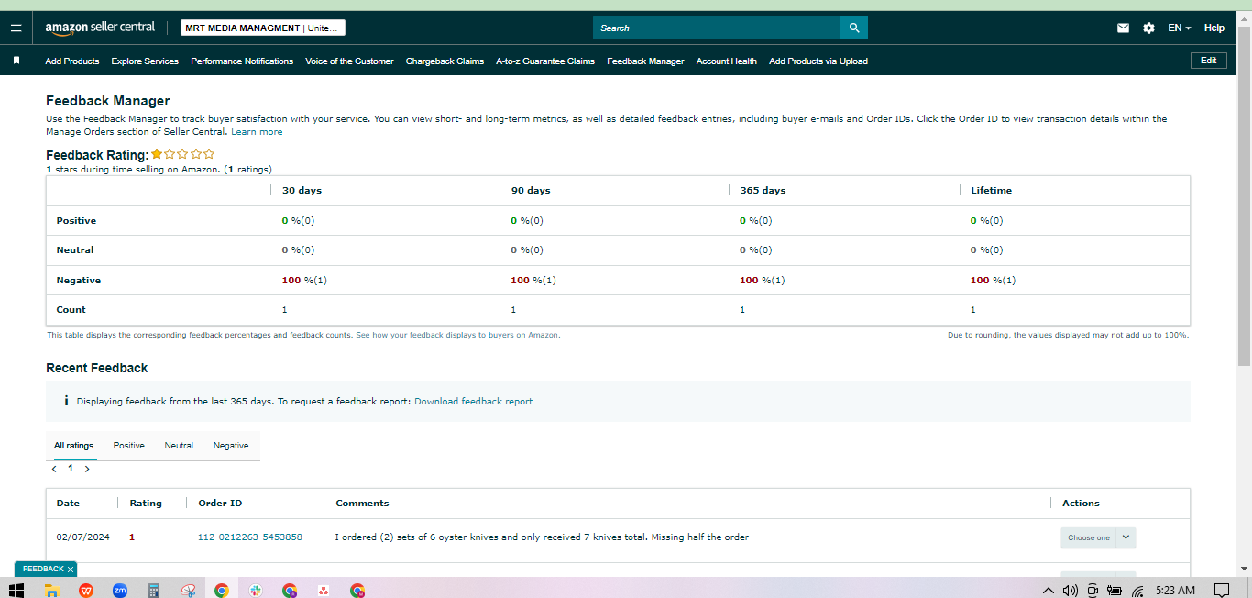
Task: Go to previous feedback page arrow
Action: (54, 469)
